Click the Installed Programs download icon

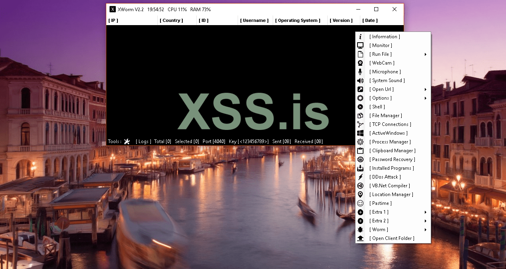[360, 168]
